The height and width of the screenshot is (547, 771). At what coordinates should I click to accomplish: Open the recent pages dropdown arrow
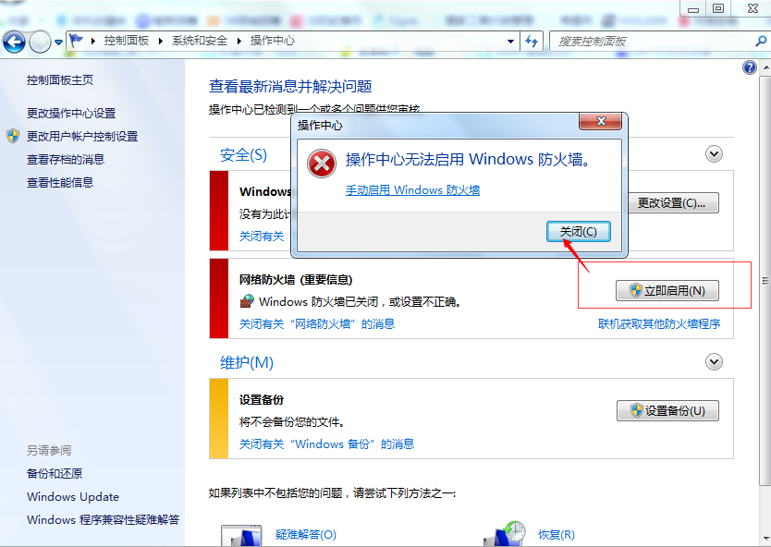pyautogui.click(x=58, y=43)
